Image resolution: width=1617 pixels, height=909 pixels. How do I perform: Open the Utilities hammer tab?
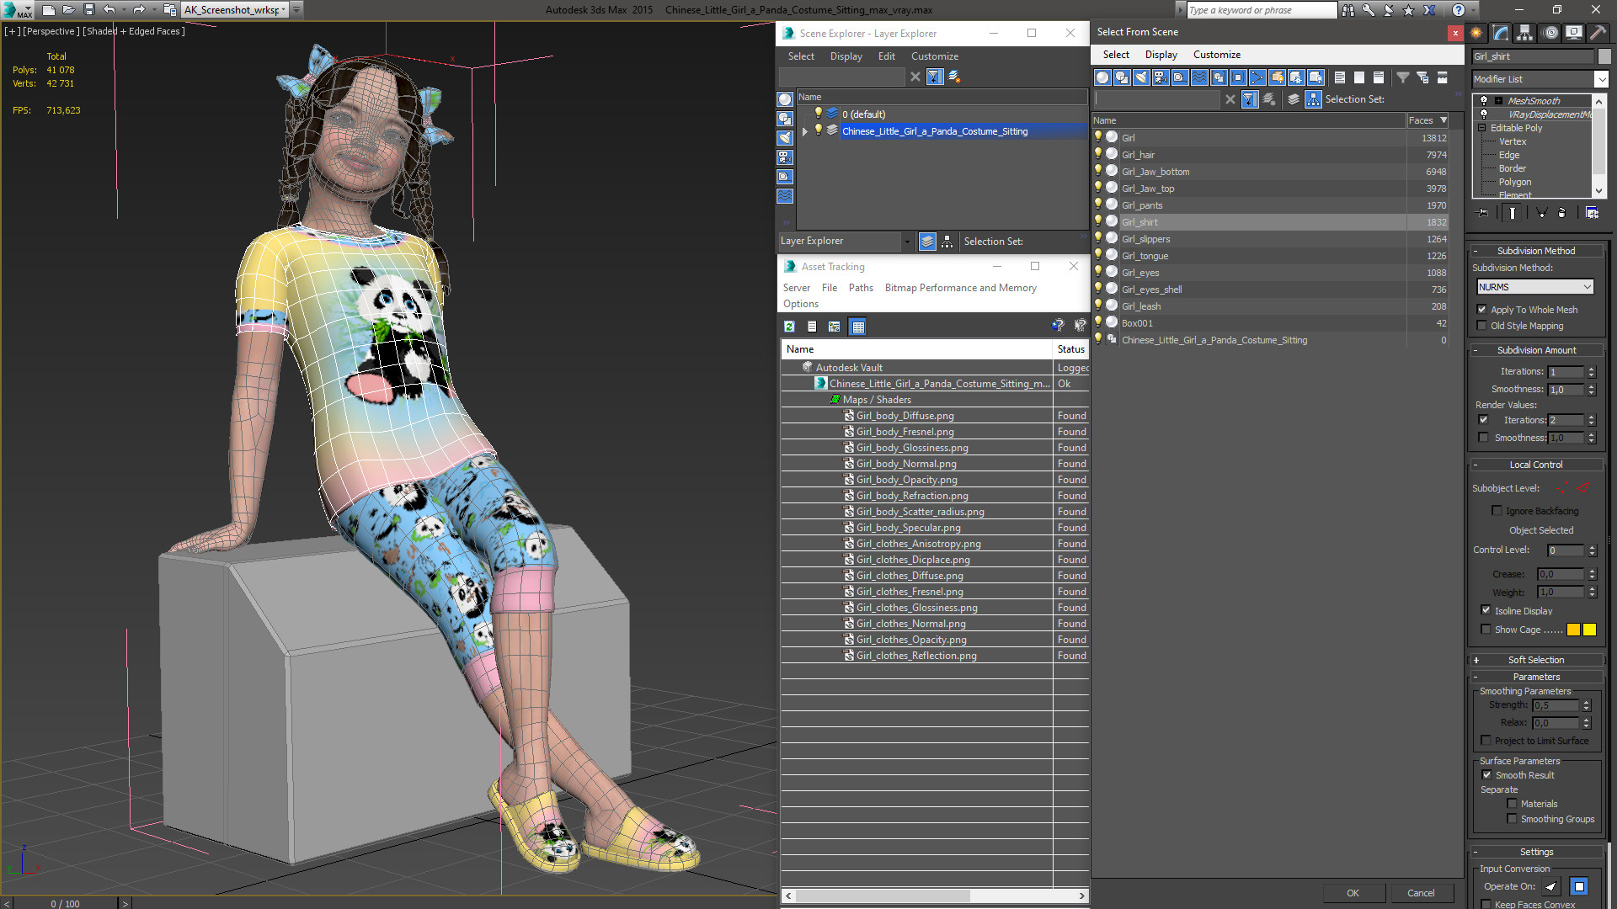[1597, 33]
